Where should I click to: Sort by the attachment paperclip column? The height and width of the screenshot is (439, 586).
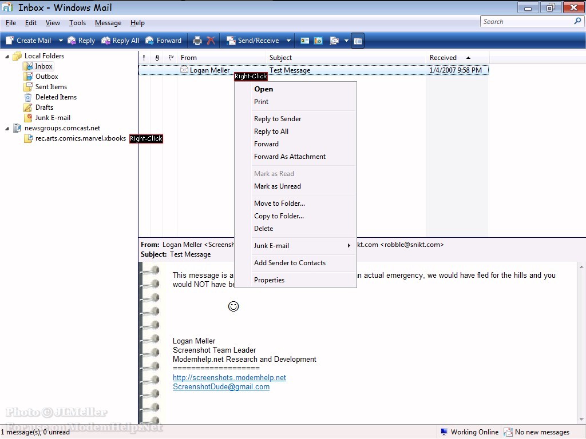point(157,58)
